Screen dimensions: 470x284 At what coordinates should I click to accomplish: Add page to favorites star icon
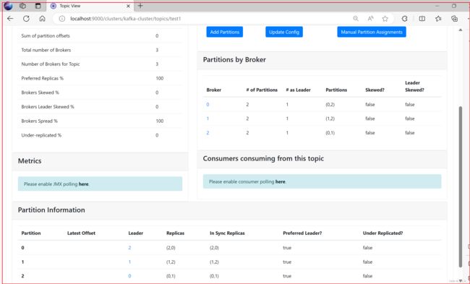click(x=385, y=19)
